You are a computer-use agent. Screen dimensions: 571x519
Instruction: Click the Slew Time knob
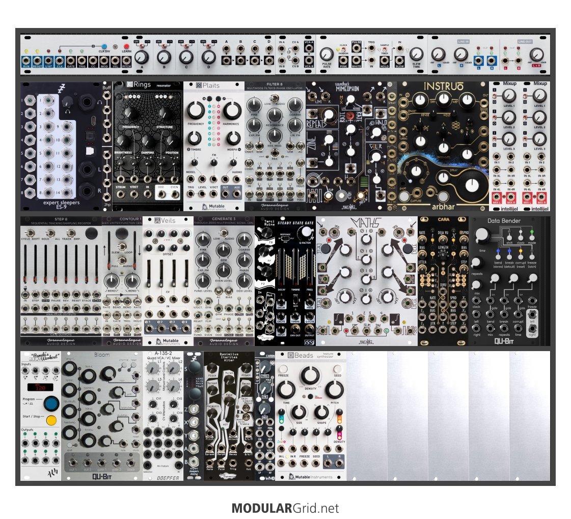pos(416,54)
